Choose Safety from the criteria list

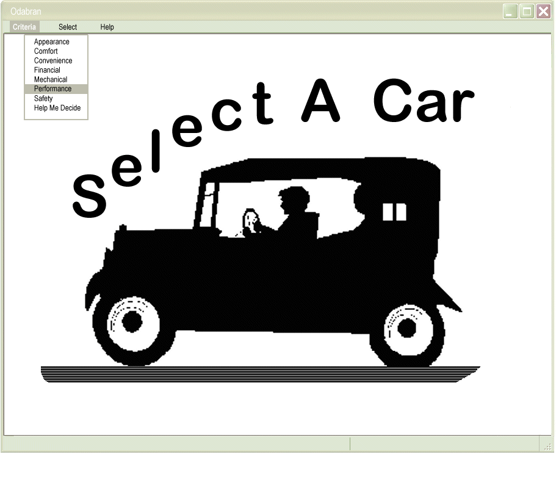click(43, 98)
